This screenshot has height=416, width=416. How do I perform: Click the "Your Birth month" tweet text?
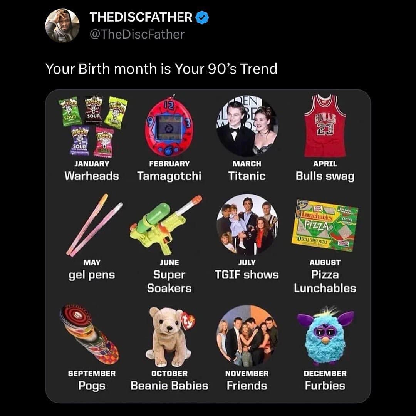tap(161, 69)
